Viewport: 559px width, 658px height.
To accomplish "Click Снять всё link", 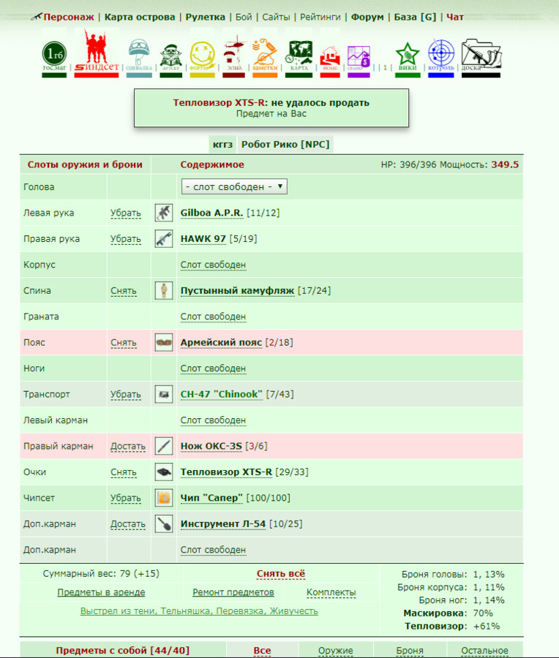I will pyautogui.click(x=281, y=574).
